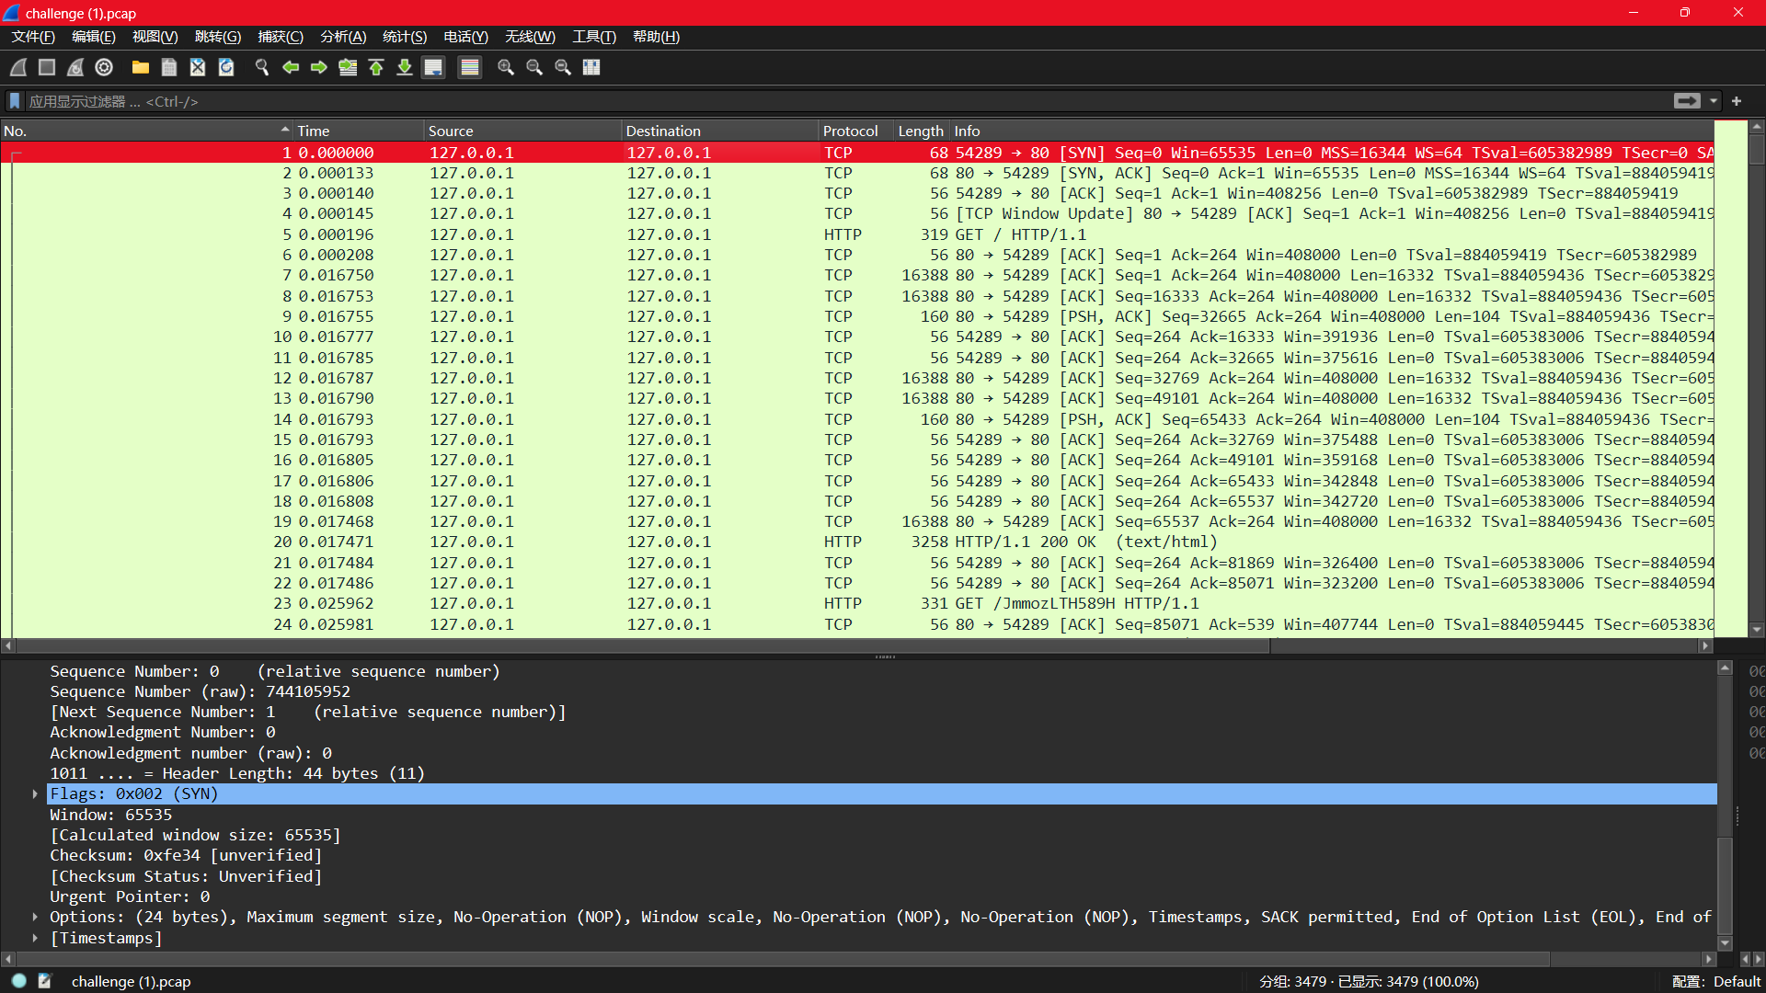Viewport: 1766px width, 993px height.
Task: Sort packets by No. column header
Action: [x=147, y=131]
